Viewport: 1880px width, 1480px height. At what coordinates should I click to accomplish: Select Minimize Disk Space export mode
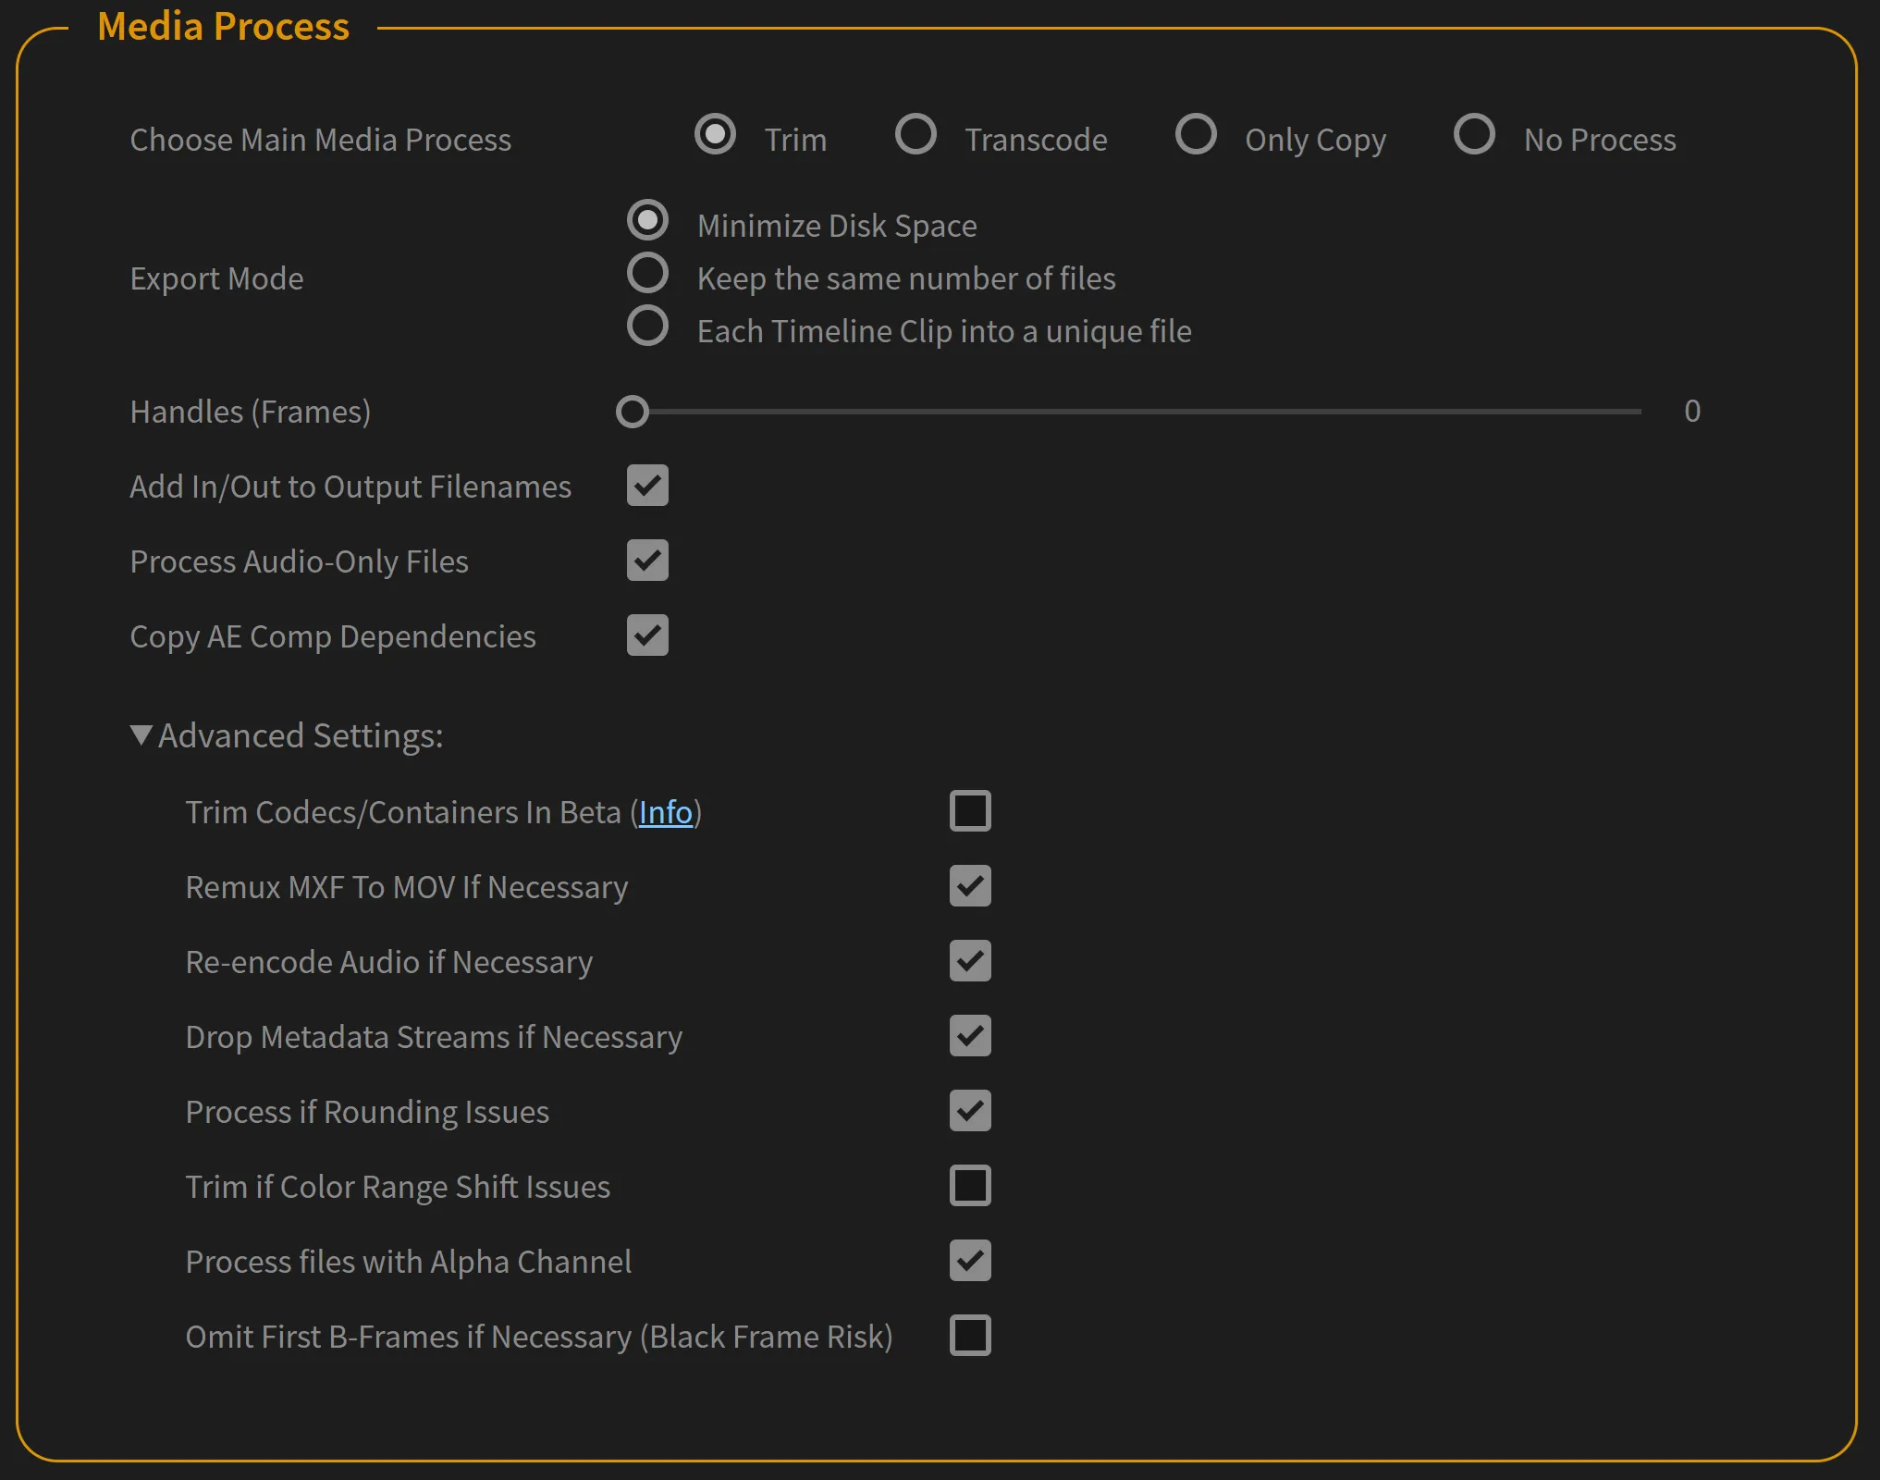click(x=648, y=220)
